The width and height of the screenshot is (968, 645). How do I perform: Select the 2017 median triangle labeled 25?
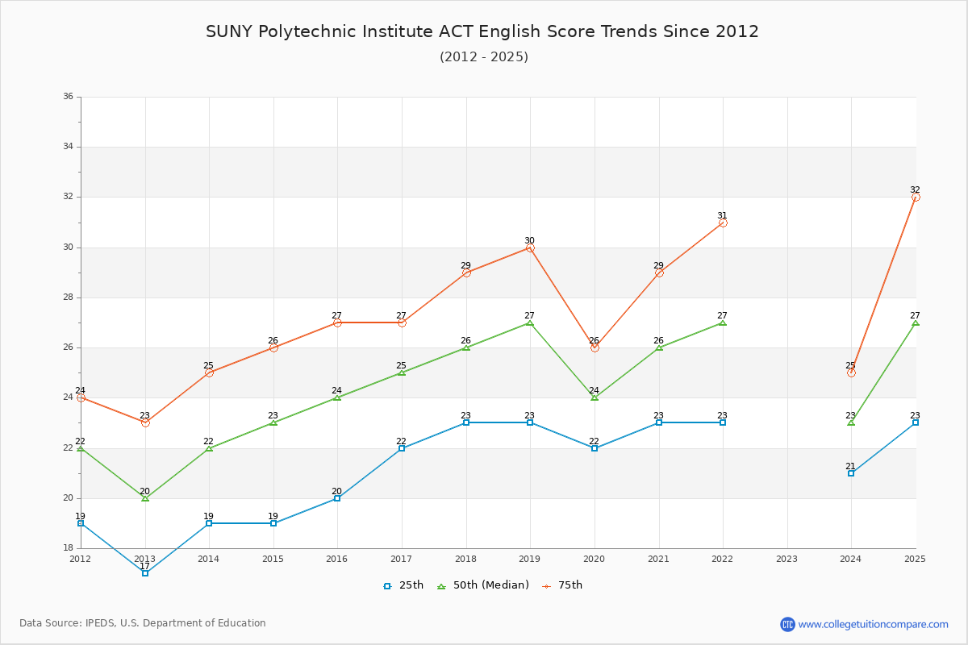[402, 372]
